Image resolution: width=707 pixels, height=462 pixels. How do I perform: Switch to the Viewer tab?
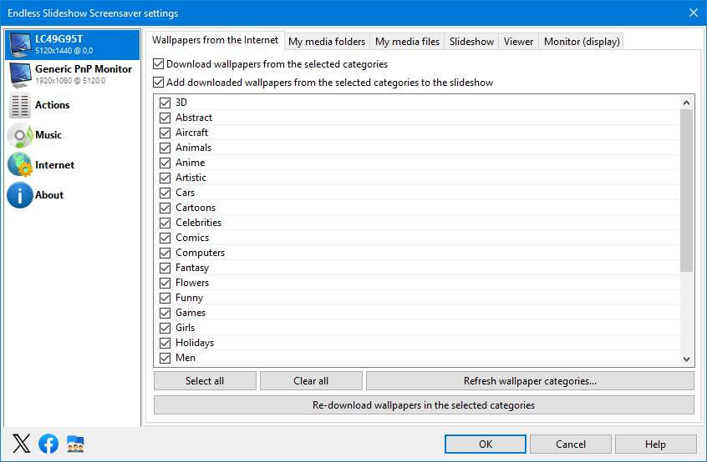tap(518, 42)
